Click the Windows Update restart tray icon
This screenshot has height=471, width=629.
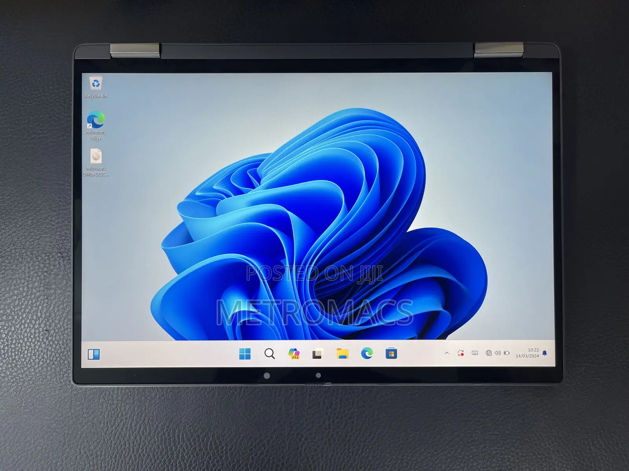coord(461,353)
